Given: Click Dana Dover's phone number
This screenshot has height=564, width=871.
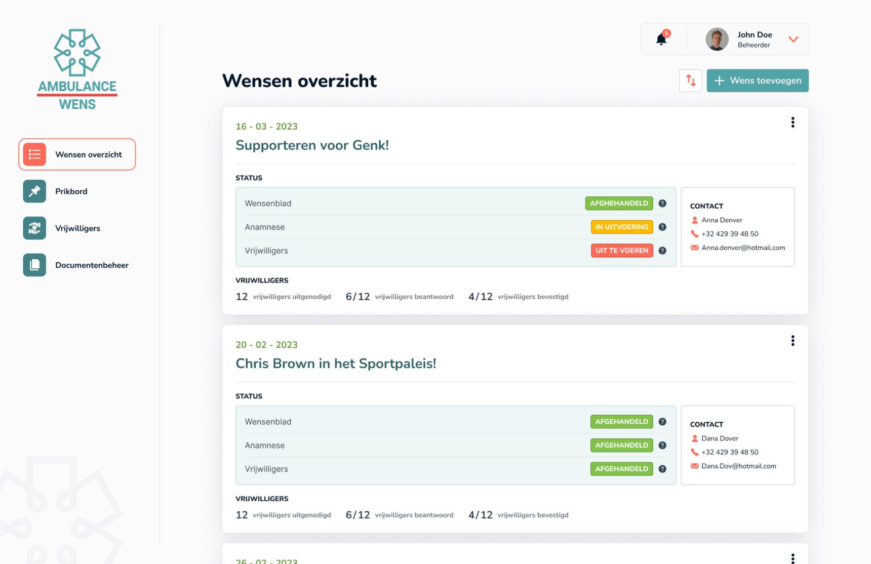Looking at the screenshot, I should [730, 452].
